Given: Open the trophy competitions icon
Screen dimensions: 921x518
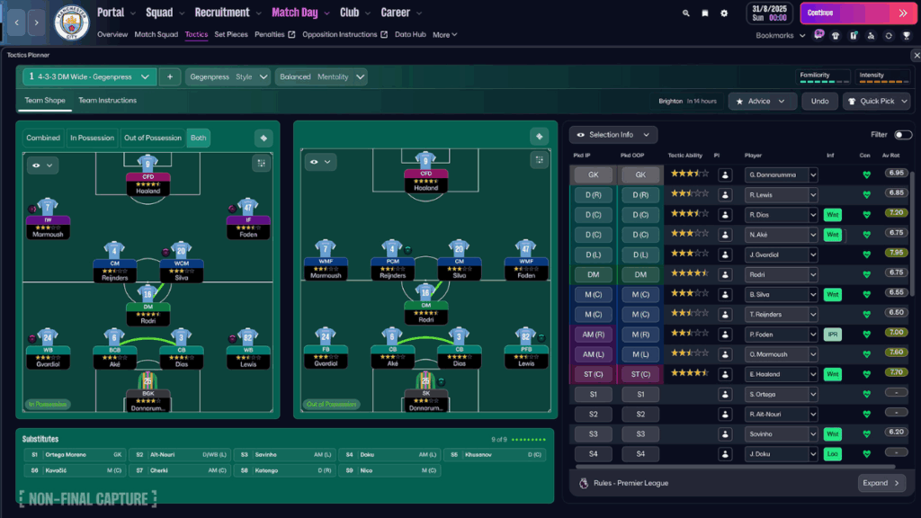Looking at the screenshot, I should click(905, 34).
